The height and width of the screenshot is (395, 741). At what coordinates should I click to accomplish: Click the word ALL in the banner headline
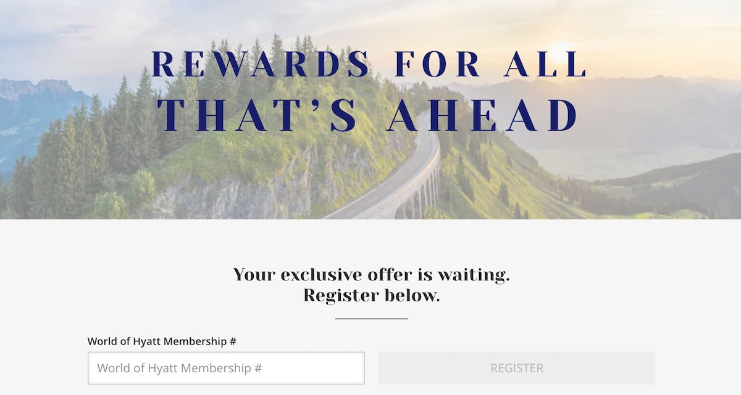click(x=545, y=63)
